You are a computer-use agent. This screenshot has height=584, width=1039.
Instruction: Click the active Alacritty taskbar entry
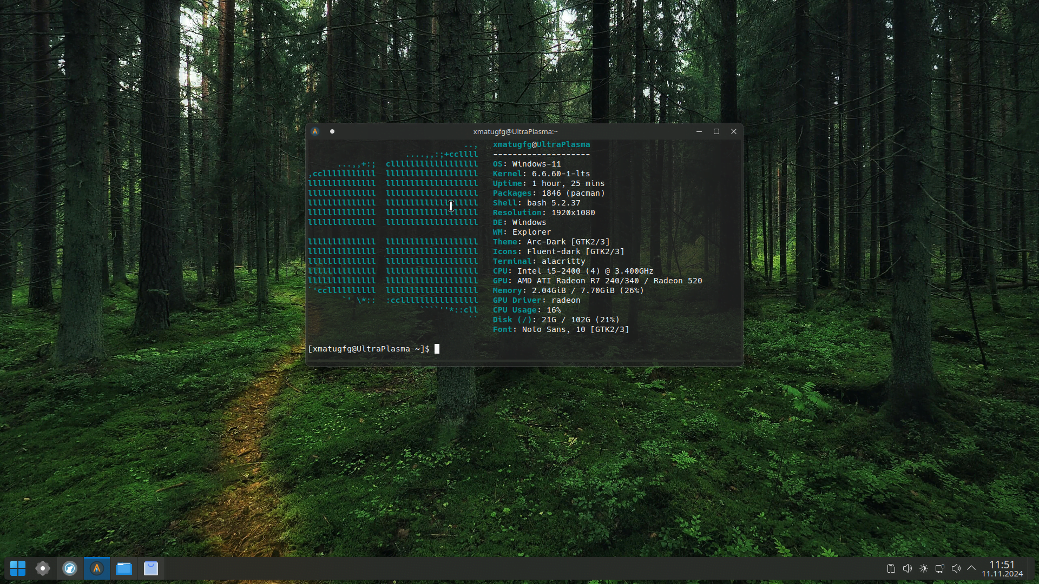click(97, 568)
